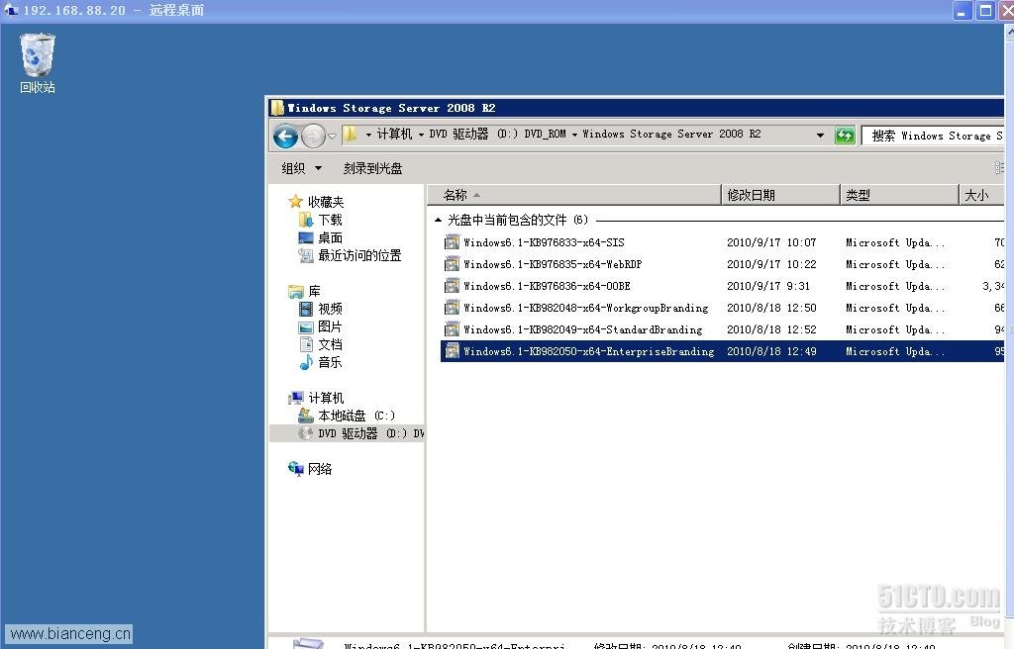Screen dimensions: 1014x649
Task: Click the file name Windows6.1-KB976835-x64-WebRDP
Action: coord(553,264)
